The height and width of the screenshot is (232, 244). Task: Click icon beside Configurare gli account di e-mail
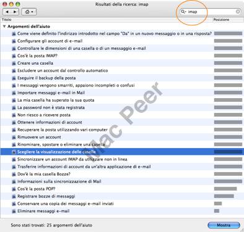coord(14,41)
